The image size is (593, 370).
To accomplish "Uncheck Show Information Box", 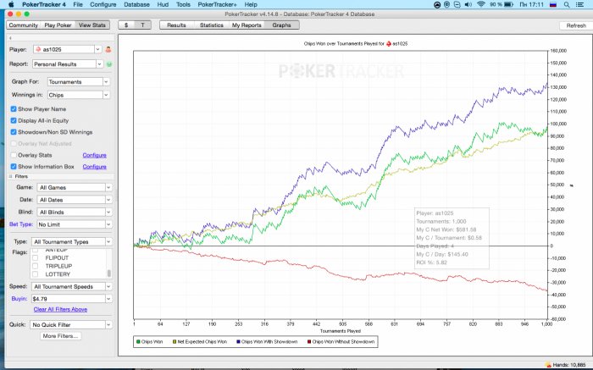I will coord(14,166).
